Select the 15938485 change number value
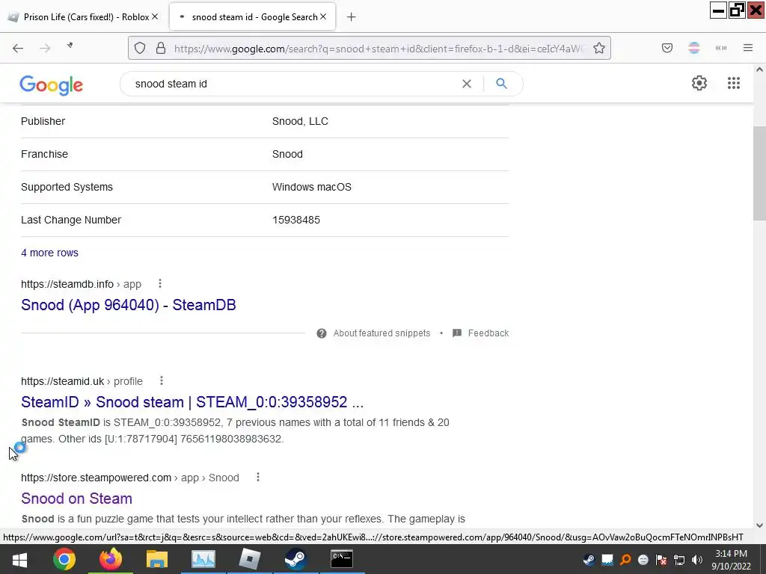Screen dimensions: 766x574 296,220
